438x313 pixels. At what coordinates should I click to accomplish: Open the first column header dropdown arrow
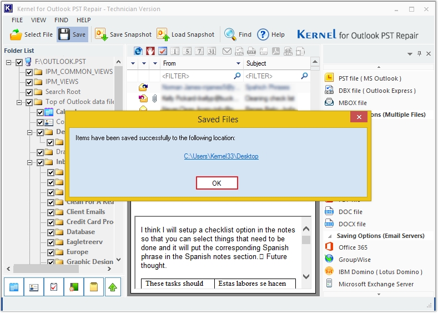(133, 63)
